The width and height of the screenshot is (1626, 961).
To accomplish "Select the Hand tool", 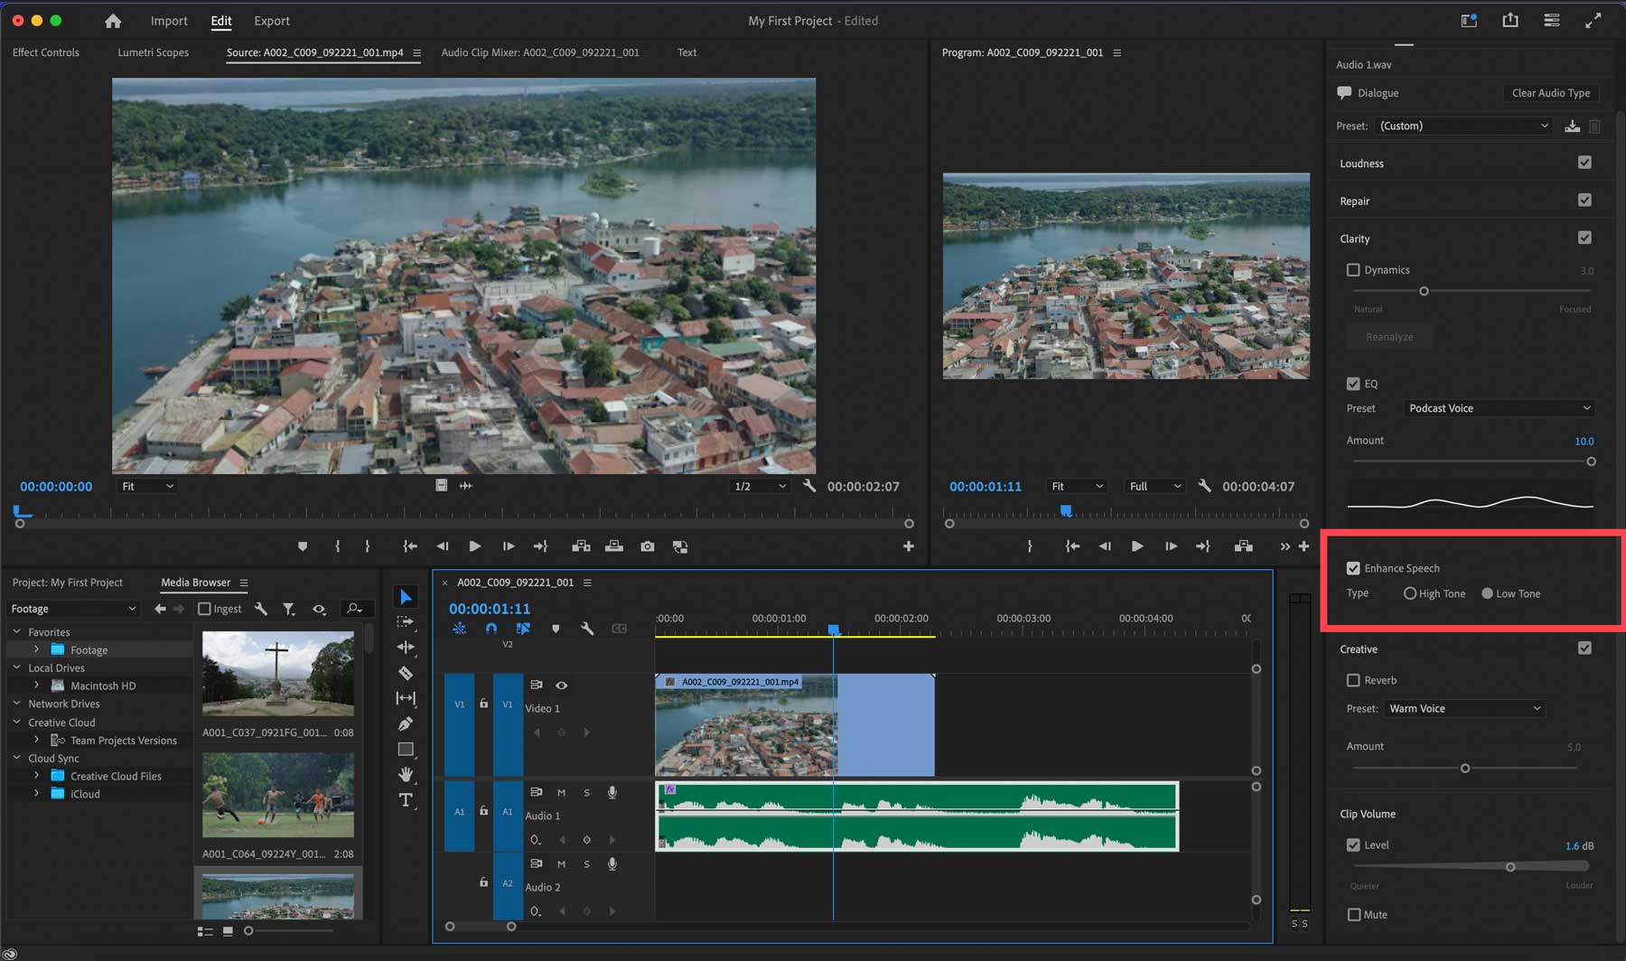I will click(405, 774).
